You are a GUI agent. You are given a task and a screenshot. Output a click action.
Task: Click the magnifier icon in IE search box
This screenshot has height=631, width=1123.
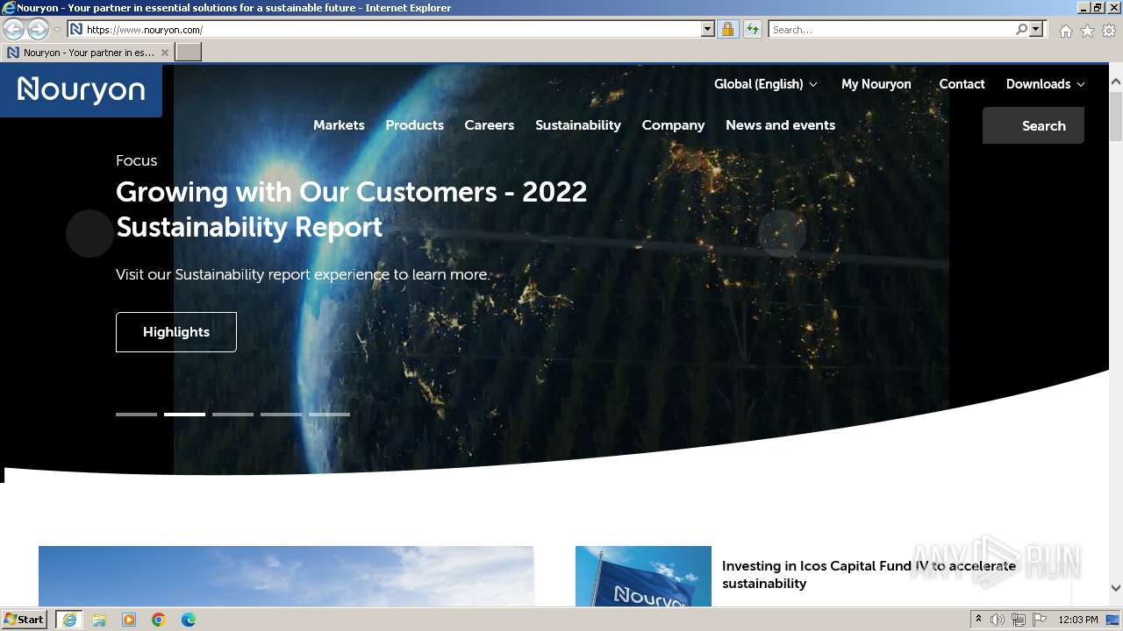click(1021, 30)
